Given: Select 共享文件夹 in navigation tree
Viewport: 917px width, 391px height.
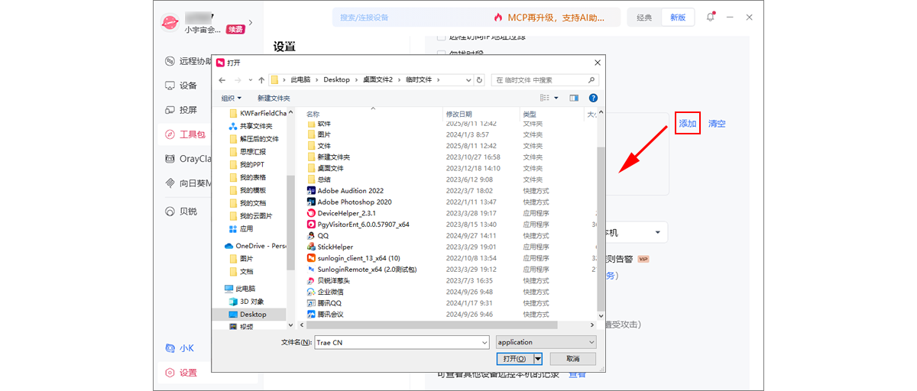Looking at the screenshot, I should [256, 126].
